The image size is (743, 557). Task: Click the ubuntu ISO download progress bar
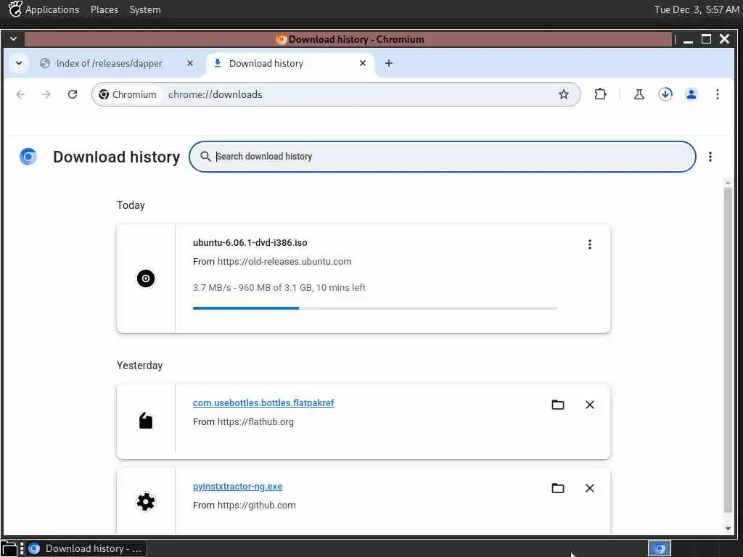click(x=375, y=308)
